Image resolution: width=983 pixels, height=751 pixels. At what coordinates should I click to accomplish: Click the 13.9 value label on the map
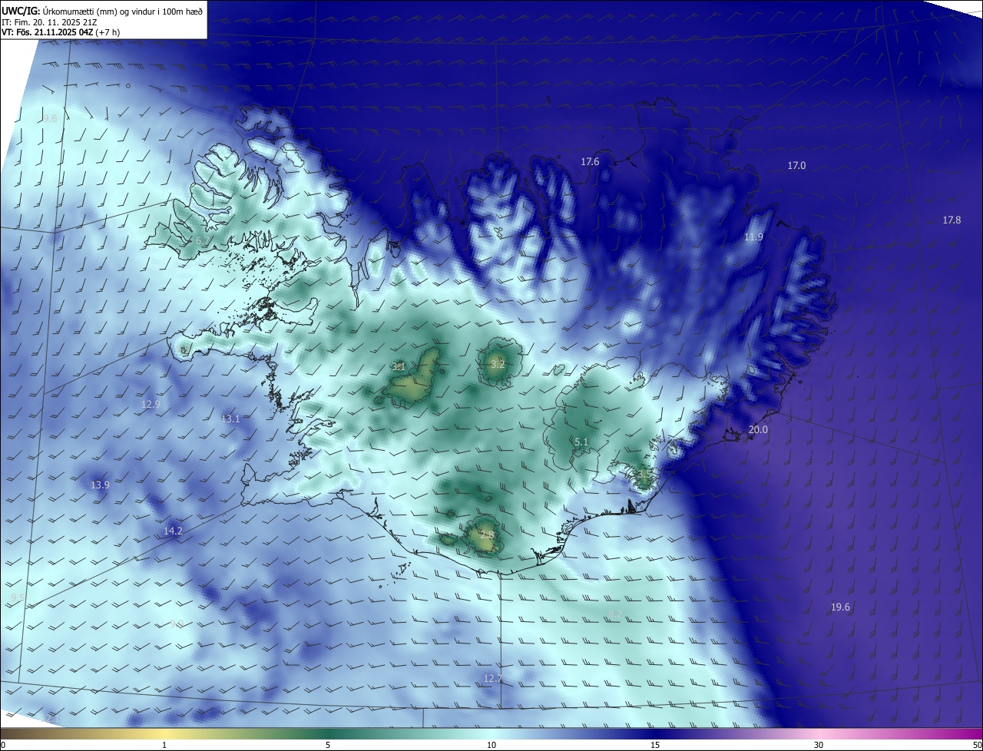100,485
